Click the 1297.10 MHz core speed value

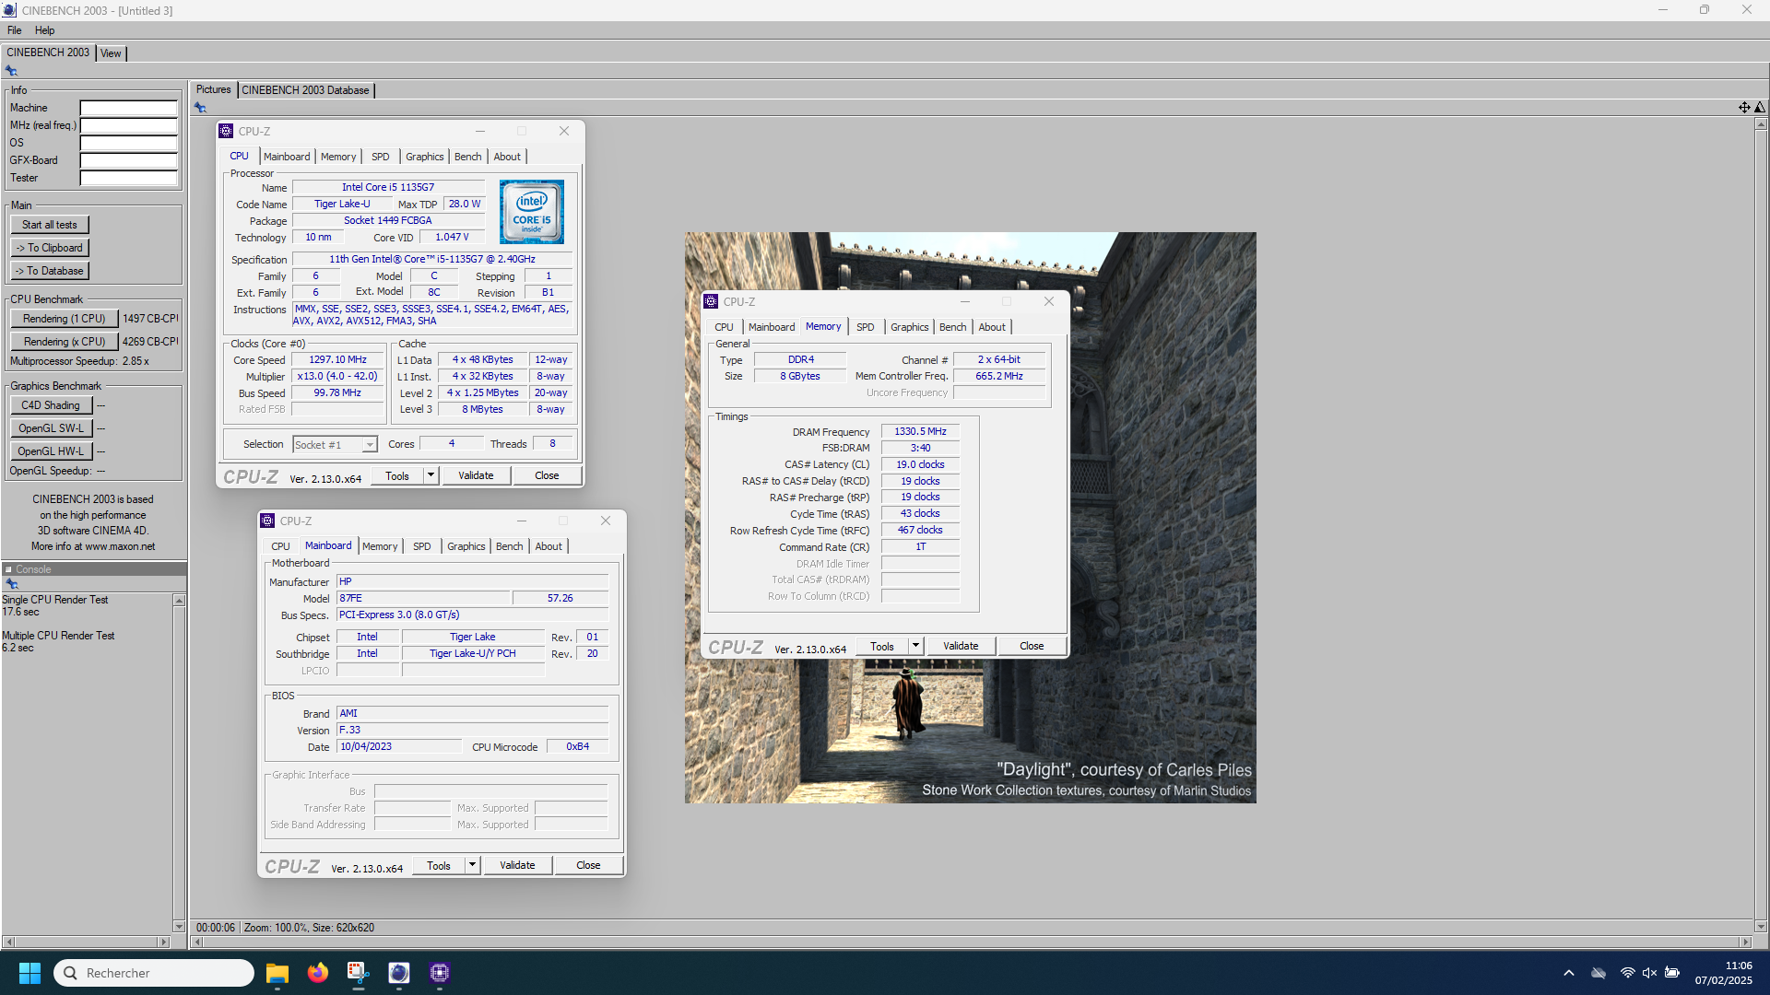click(x=337, y=360)
